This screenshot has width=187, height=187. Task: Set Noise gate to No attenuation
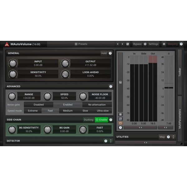point(97,105)
